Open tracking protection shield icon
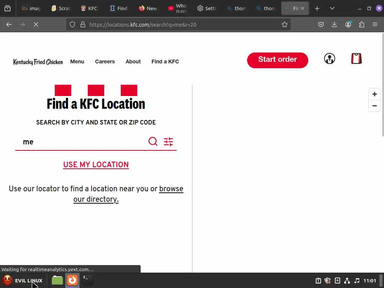Viewport: 384px width, 288px height. point(72,24)
